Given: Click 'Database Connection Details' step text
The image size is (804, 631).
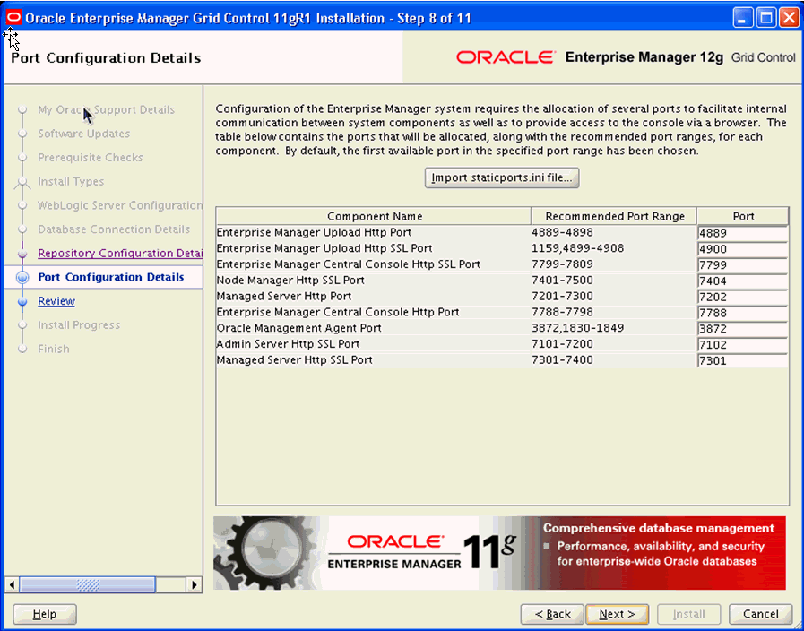Looking at the screenshot, I should tap(114, 229).
